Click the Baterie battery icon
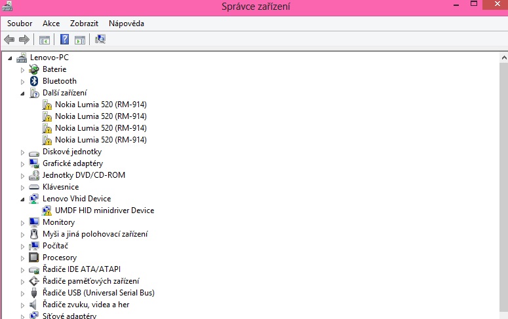This screenshot has width=508, height=319. (34, 69)
